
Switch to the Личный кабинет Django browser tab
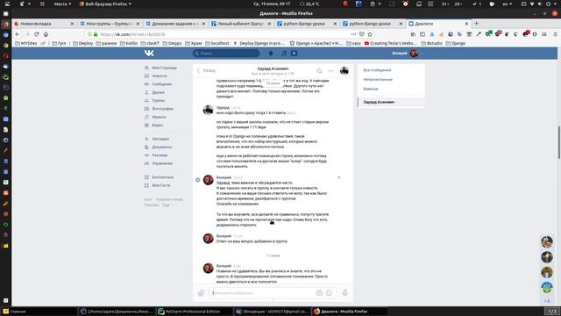[241, 24]
